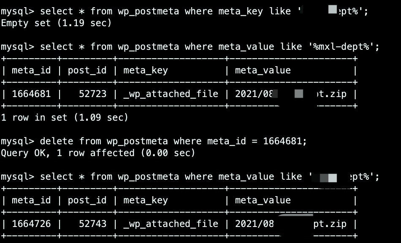Click the first mysql> prompt at the top
401x243 pixels.
(17, 11)
